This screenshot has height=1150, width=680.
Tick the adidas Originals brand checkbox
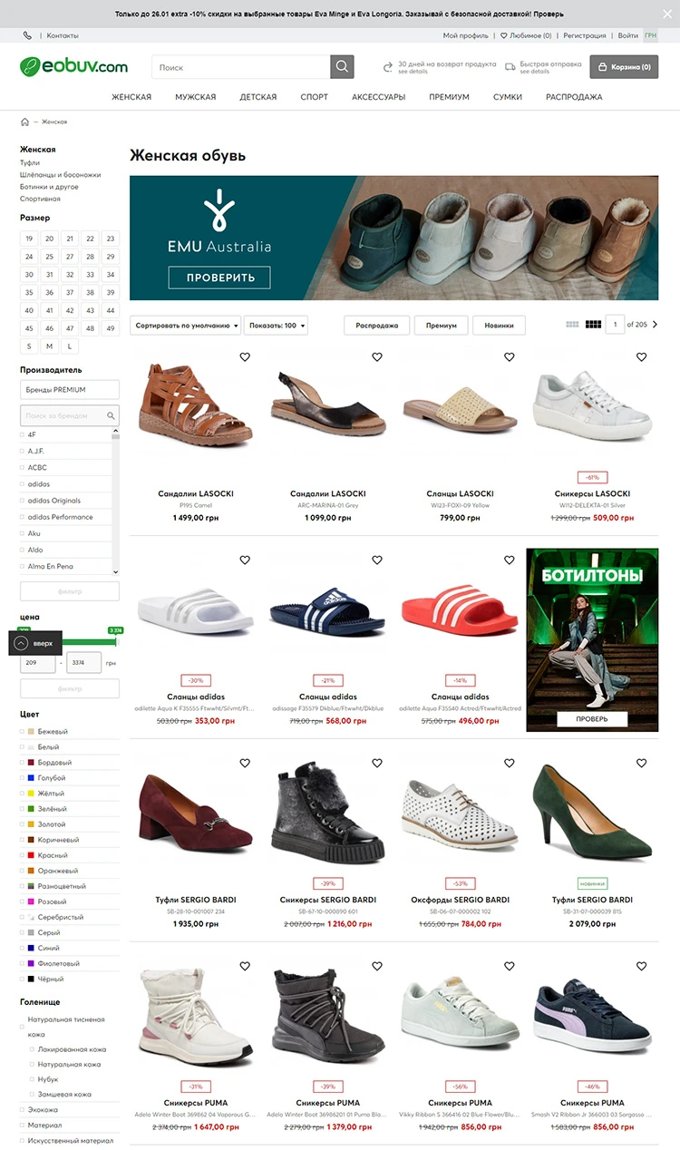(23, 501)
